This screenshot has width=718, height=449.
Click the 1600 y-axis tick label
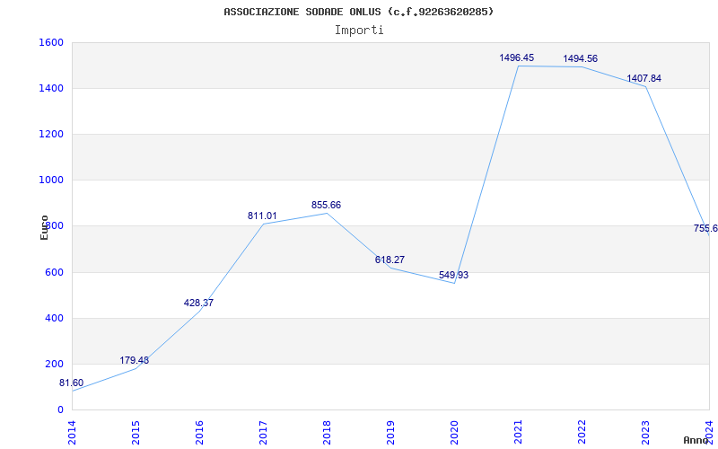[x=52, y=42]
